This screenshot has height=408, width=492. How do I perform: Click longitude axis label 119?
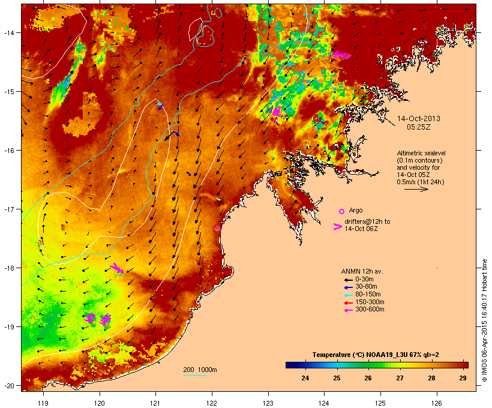43,403
